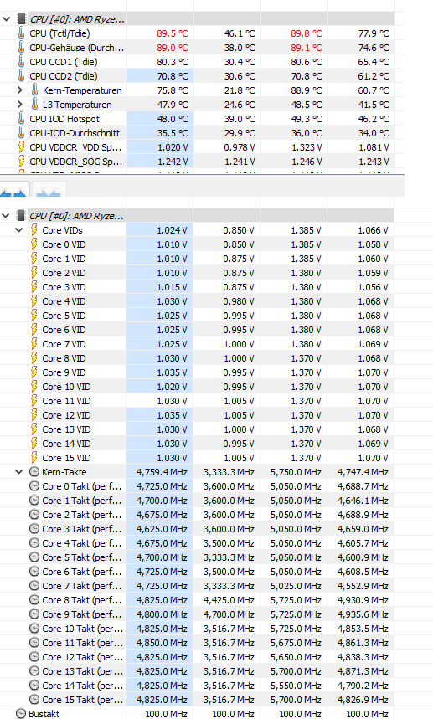Click the thermometer icon for Kern-Temperaturen

click(x=34, y=90)
